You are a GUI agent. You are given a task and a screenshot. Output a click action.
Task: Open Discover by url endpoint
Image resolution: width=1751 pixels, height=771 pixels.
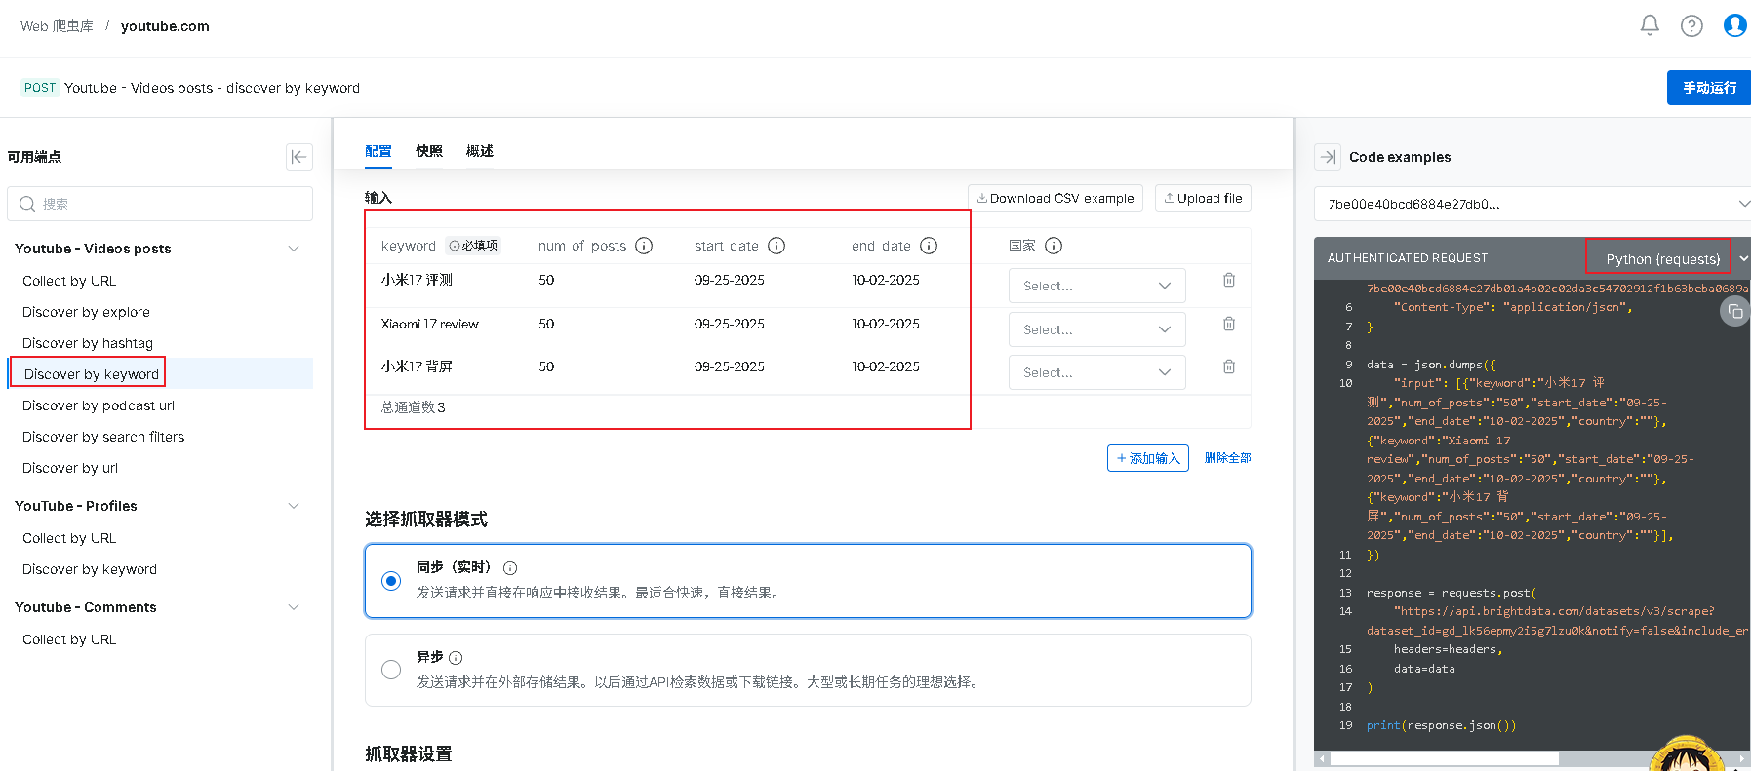70,468
